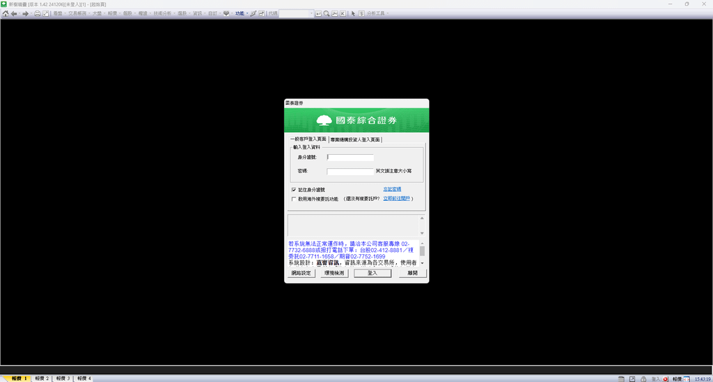This screenshot has height=382, width=713.
Task: Open the 立即前往開戶 link
Action: [396, 198]
